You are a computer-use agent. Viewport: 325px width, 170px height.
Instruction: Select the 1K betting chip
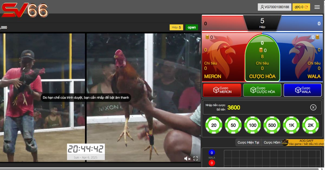(x=291, y=125)
